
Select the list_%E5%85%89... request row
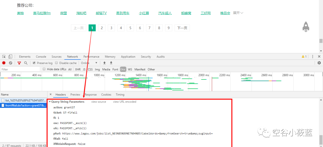click(x=24, y=100)
